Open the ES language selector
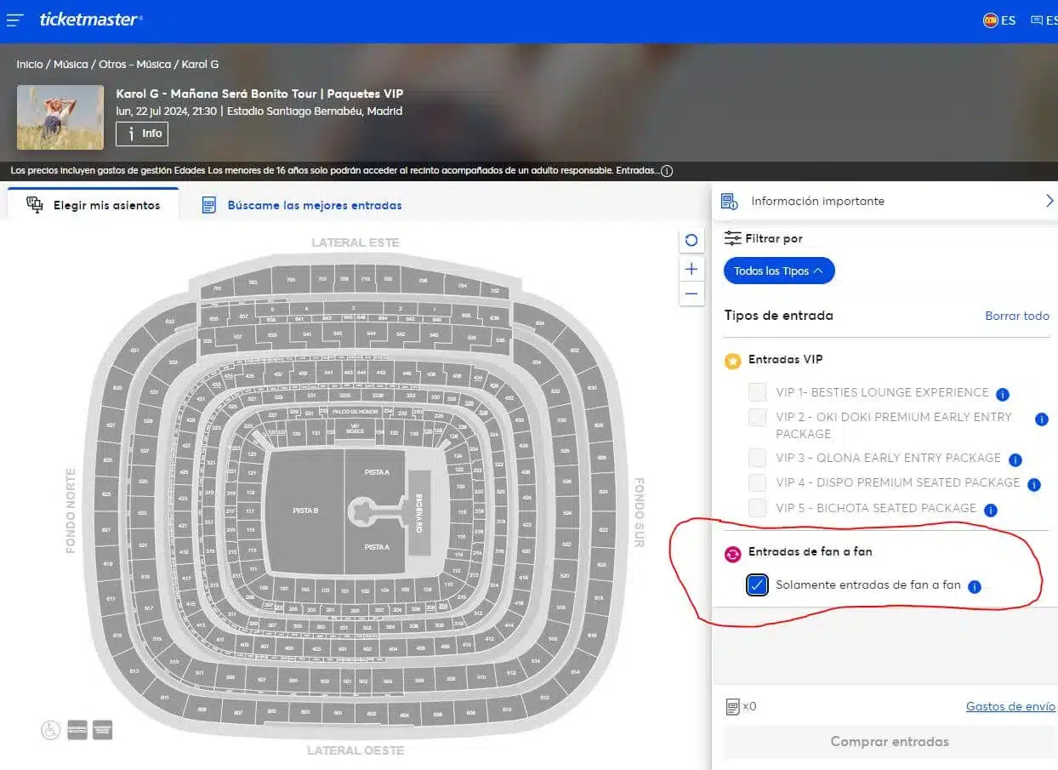The width and height of the screenshot is (1058, 770). pyautogui.click(x=1000, y=20)
